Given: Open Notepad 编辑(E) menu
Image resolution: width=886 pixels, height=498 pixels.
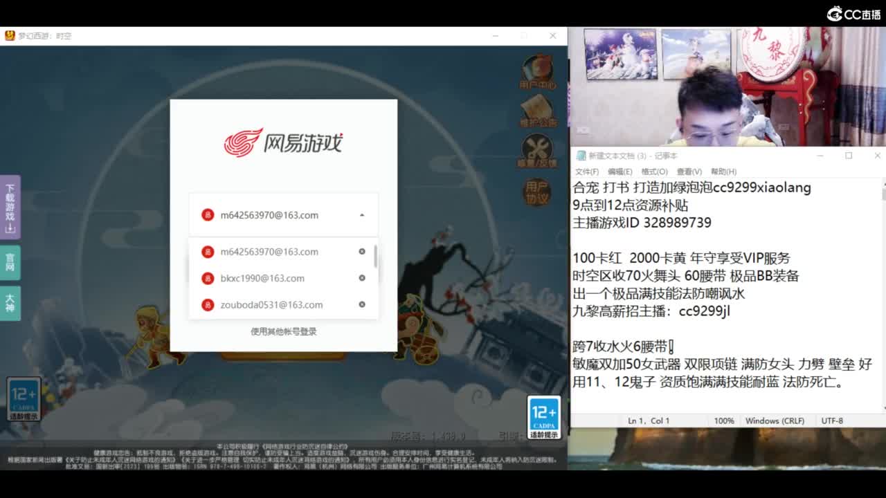Looking at the screenshot, I should click(620, 172).
